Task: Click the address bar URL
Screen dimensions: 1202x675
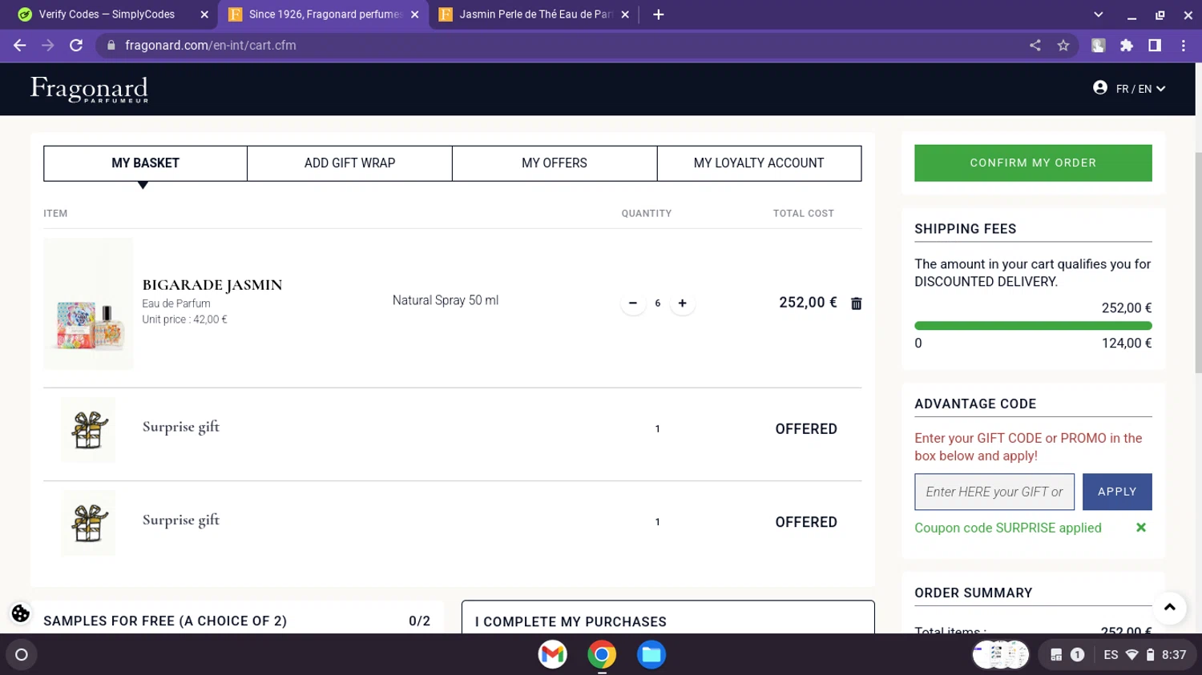Action: [x=211, y=46]
